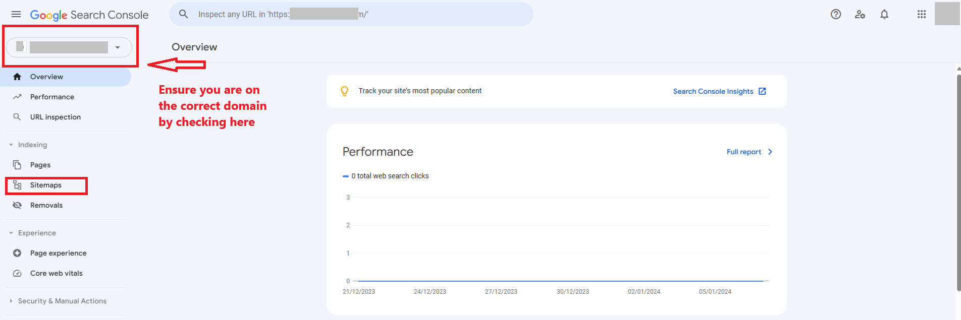Open user and permissions settings icon
961x320 pixels.
pos(860,14)
